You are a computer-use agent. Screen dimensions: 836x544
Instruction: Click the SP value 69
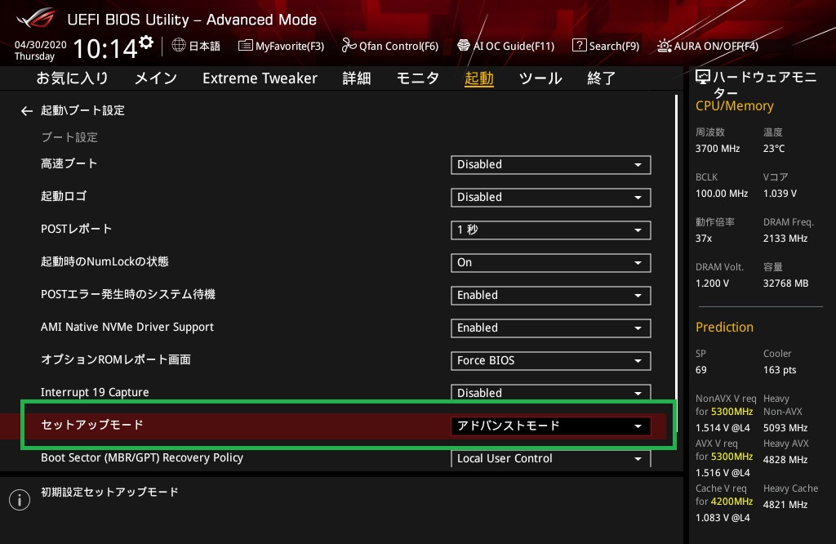tap(700, 370)
